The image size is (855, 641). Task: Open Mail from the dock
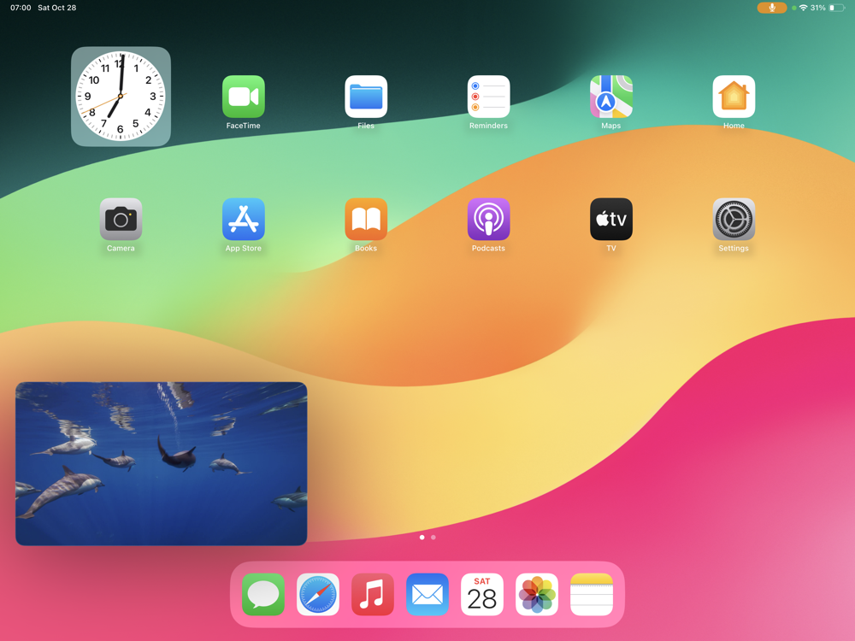pos(427,594)
